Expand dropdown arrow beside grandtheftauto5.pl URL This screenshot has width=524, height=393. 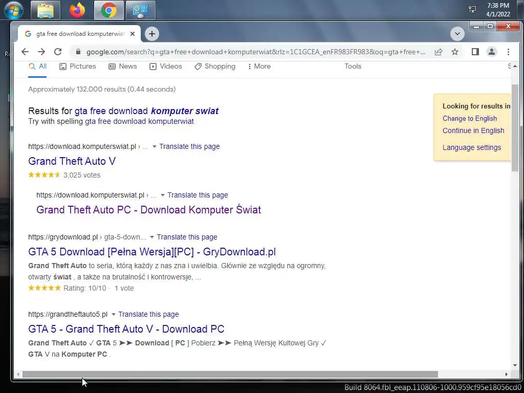click(113, 314)
